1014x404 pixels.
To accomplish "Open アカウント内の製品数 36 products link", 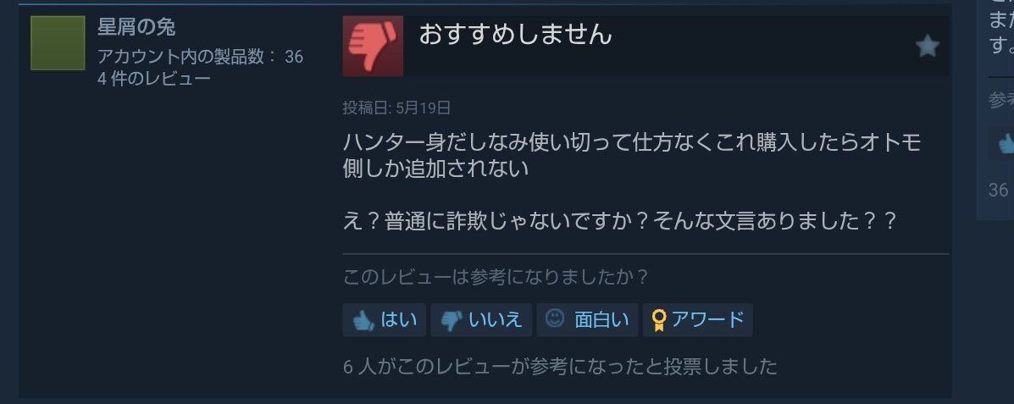I will click(200, 56).
